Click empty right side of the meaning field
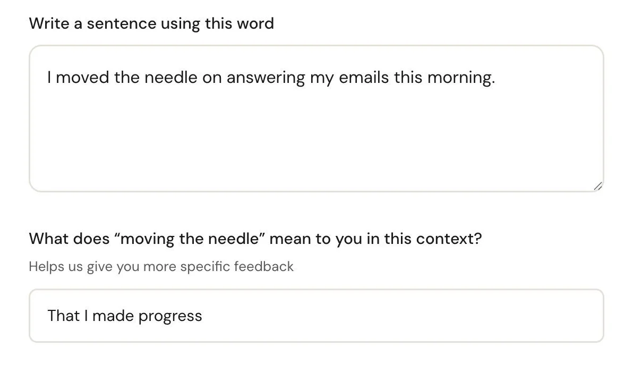 425,316
